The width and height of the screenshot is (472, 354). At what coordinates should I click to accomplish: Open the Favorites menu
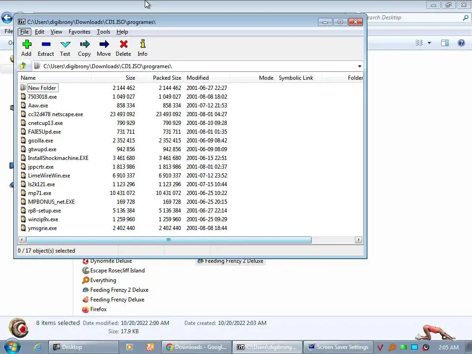click(x=79, y=32)
